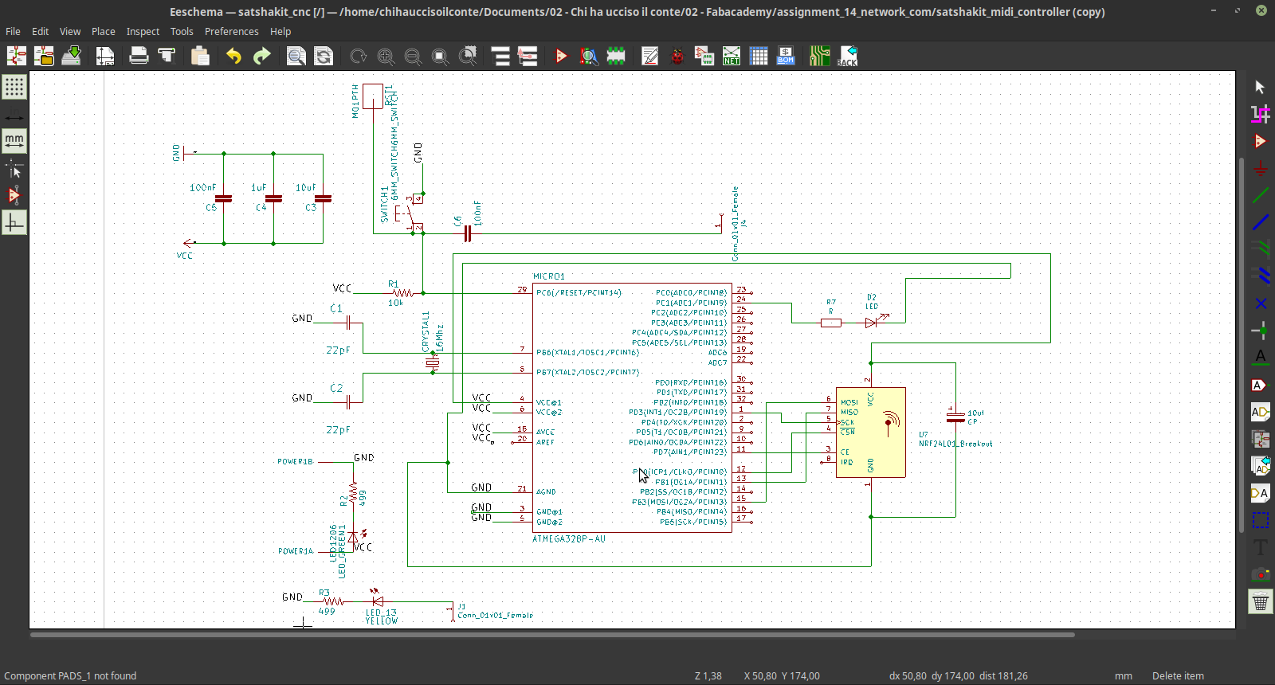1275x685 pixels.
Task: Toggle horizontal and vertical wire constraint
Action: (x=14, y=222)
